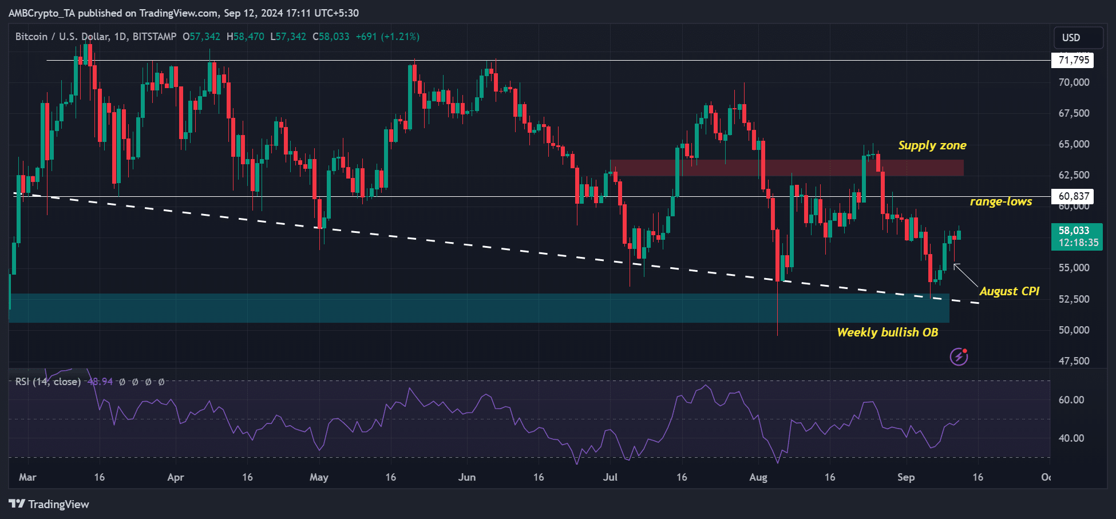Screen dimensions: 1116x519
Task: Click the RSI value 48.94
Action: (100, 382)
